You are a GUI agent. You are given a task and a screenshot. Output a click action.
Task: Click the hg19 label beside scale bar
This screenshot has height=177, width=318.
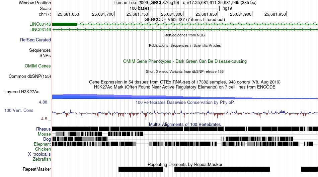[x=227, y=8]
